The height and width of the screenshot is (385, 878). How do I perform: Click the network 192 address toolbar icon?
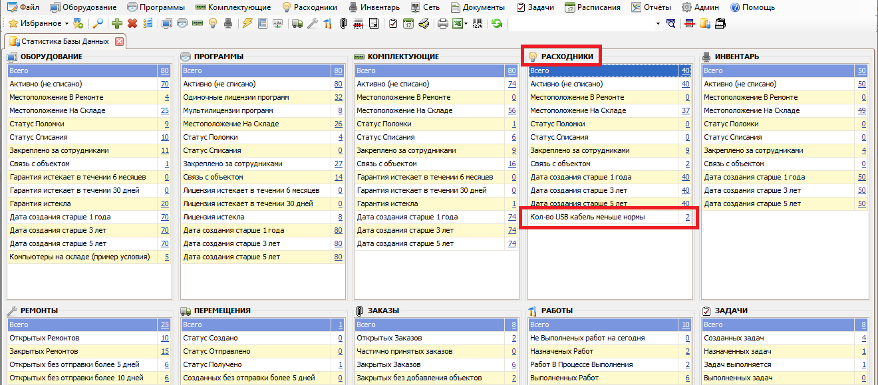(277, 23)
